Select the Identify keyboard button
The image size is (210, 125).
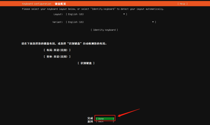[x=104, y=30]
